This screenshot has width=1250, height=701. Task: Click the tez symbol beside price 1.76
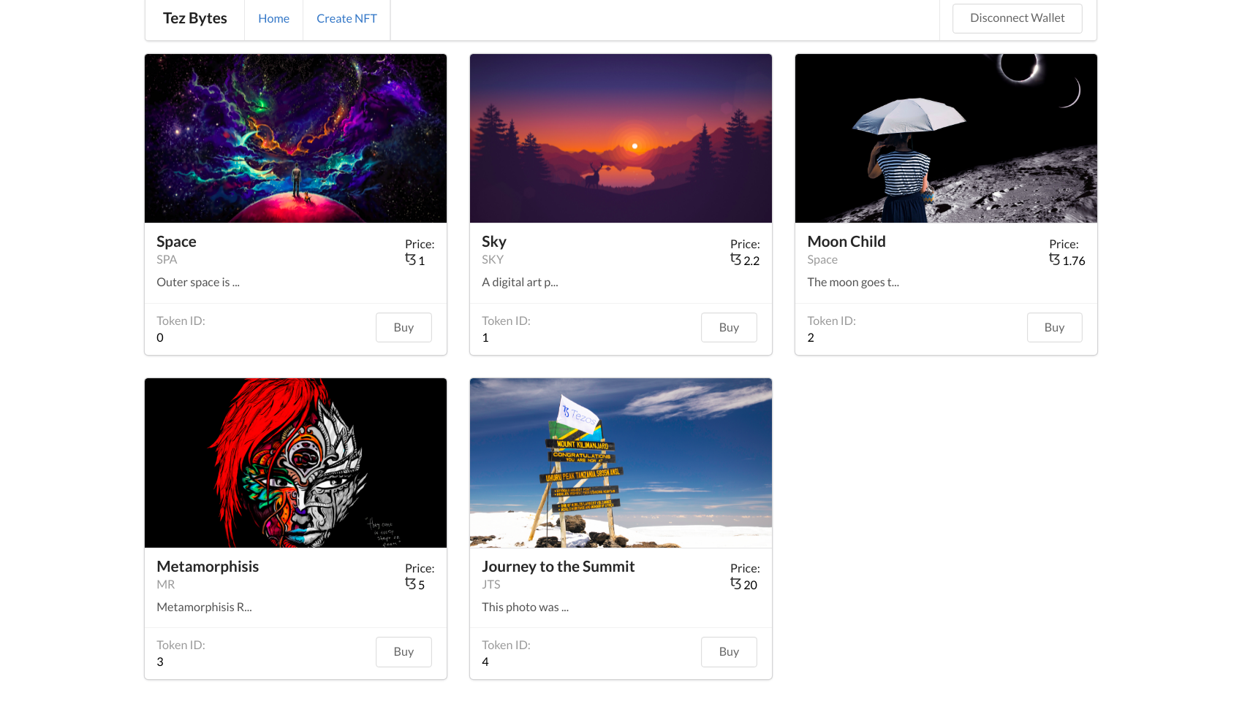click(1054, 259)
